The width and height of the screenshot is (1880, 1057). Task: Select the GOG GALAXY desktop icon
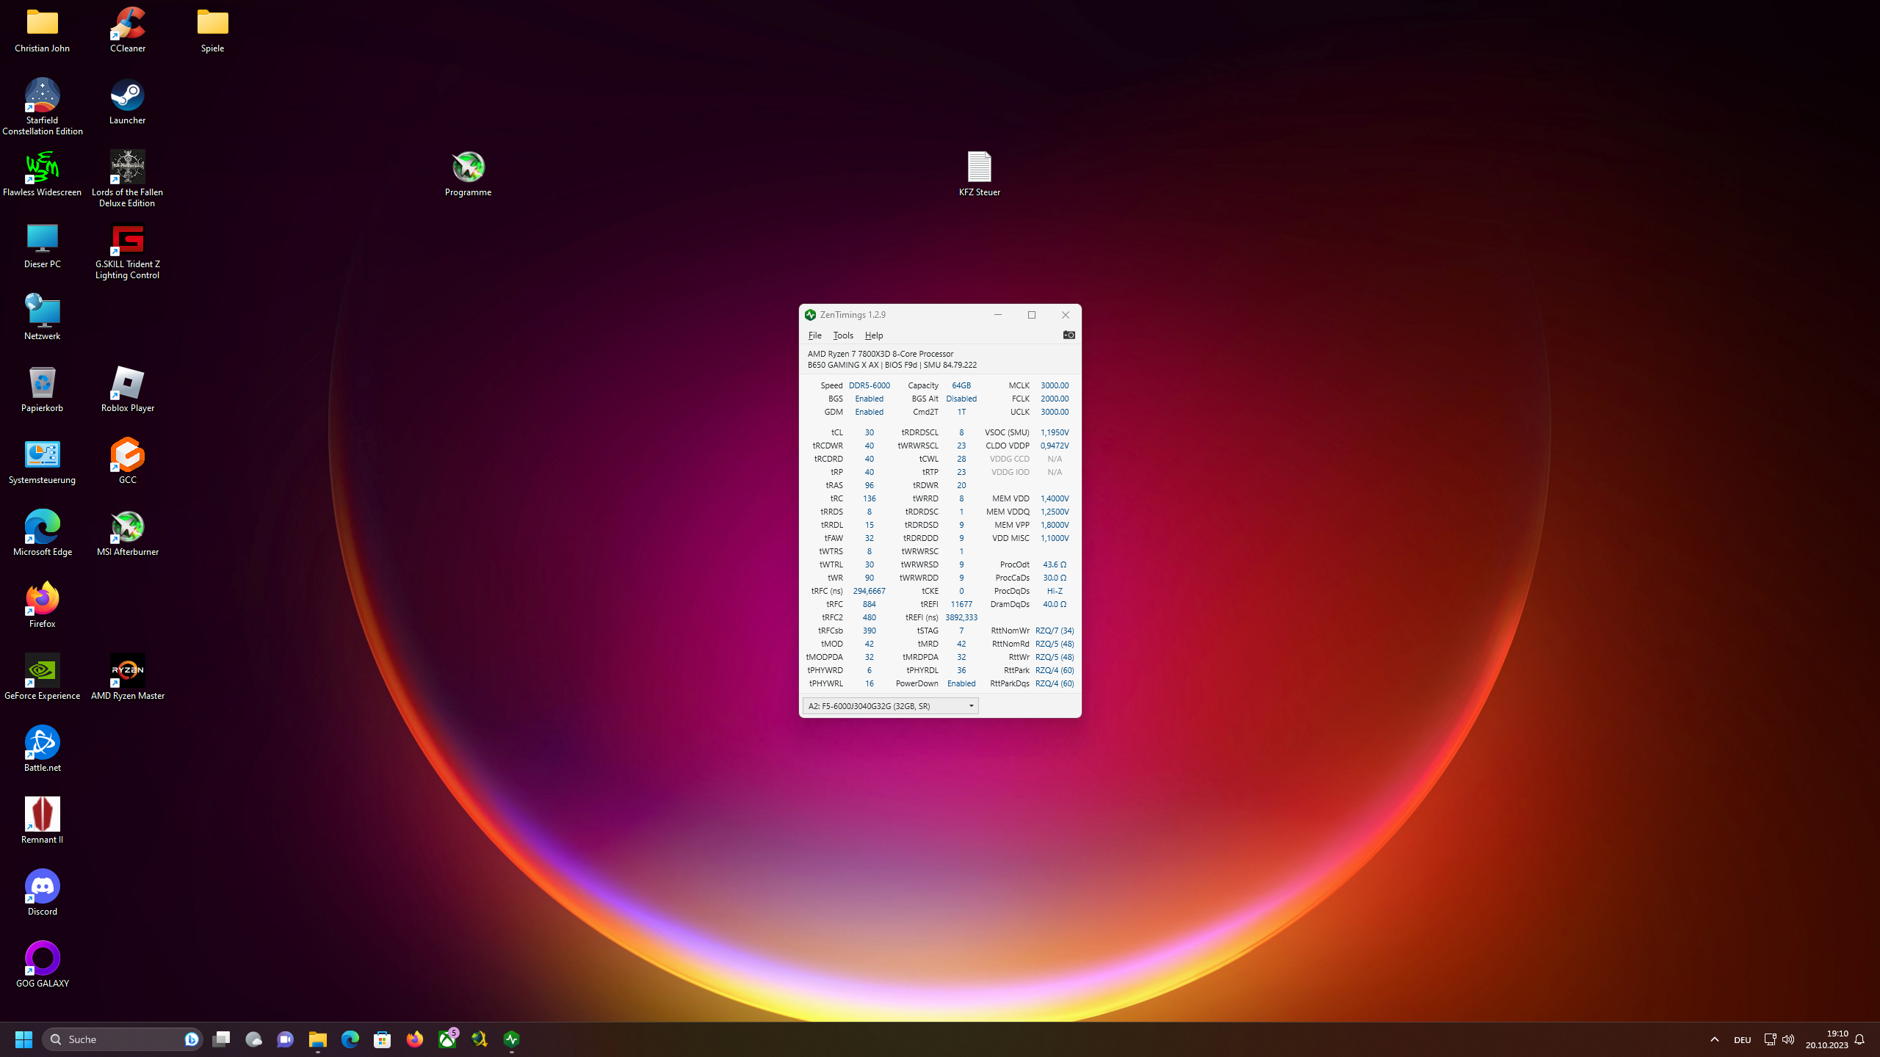pyautogui.click(x=42, y=959)
